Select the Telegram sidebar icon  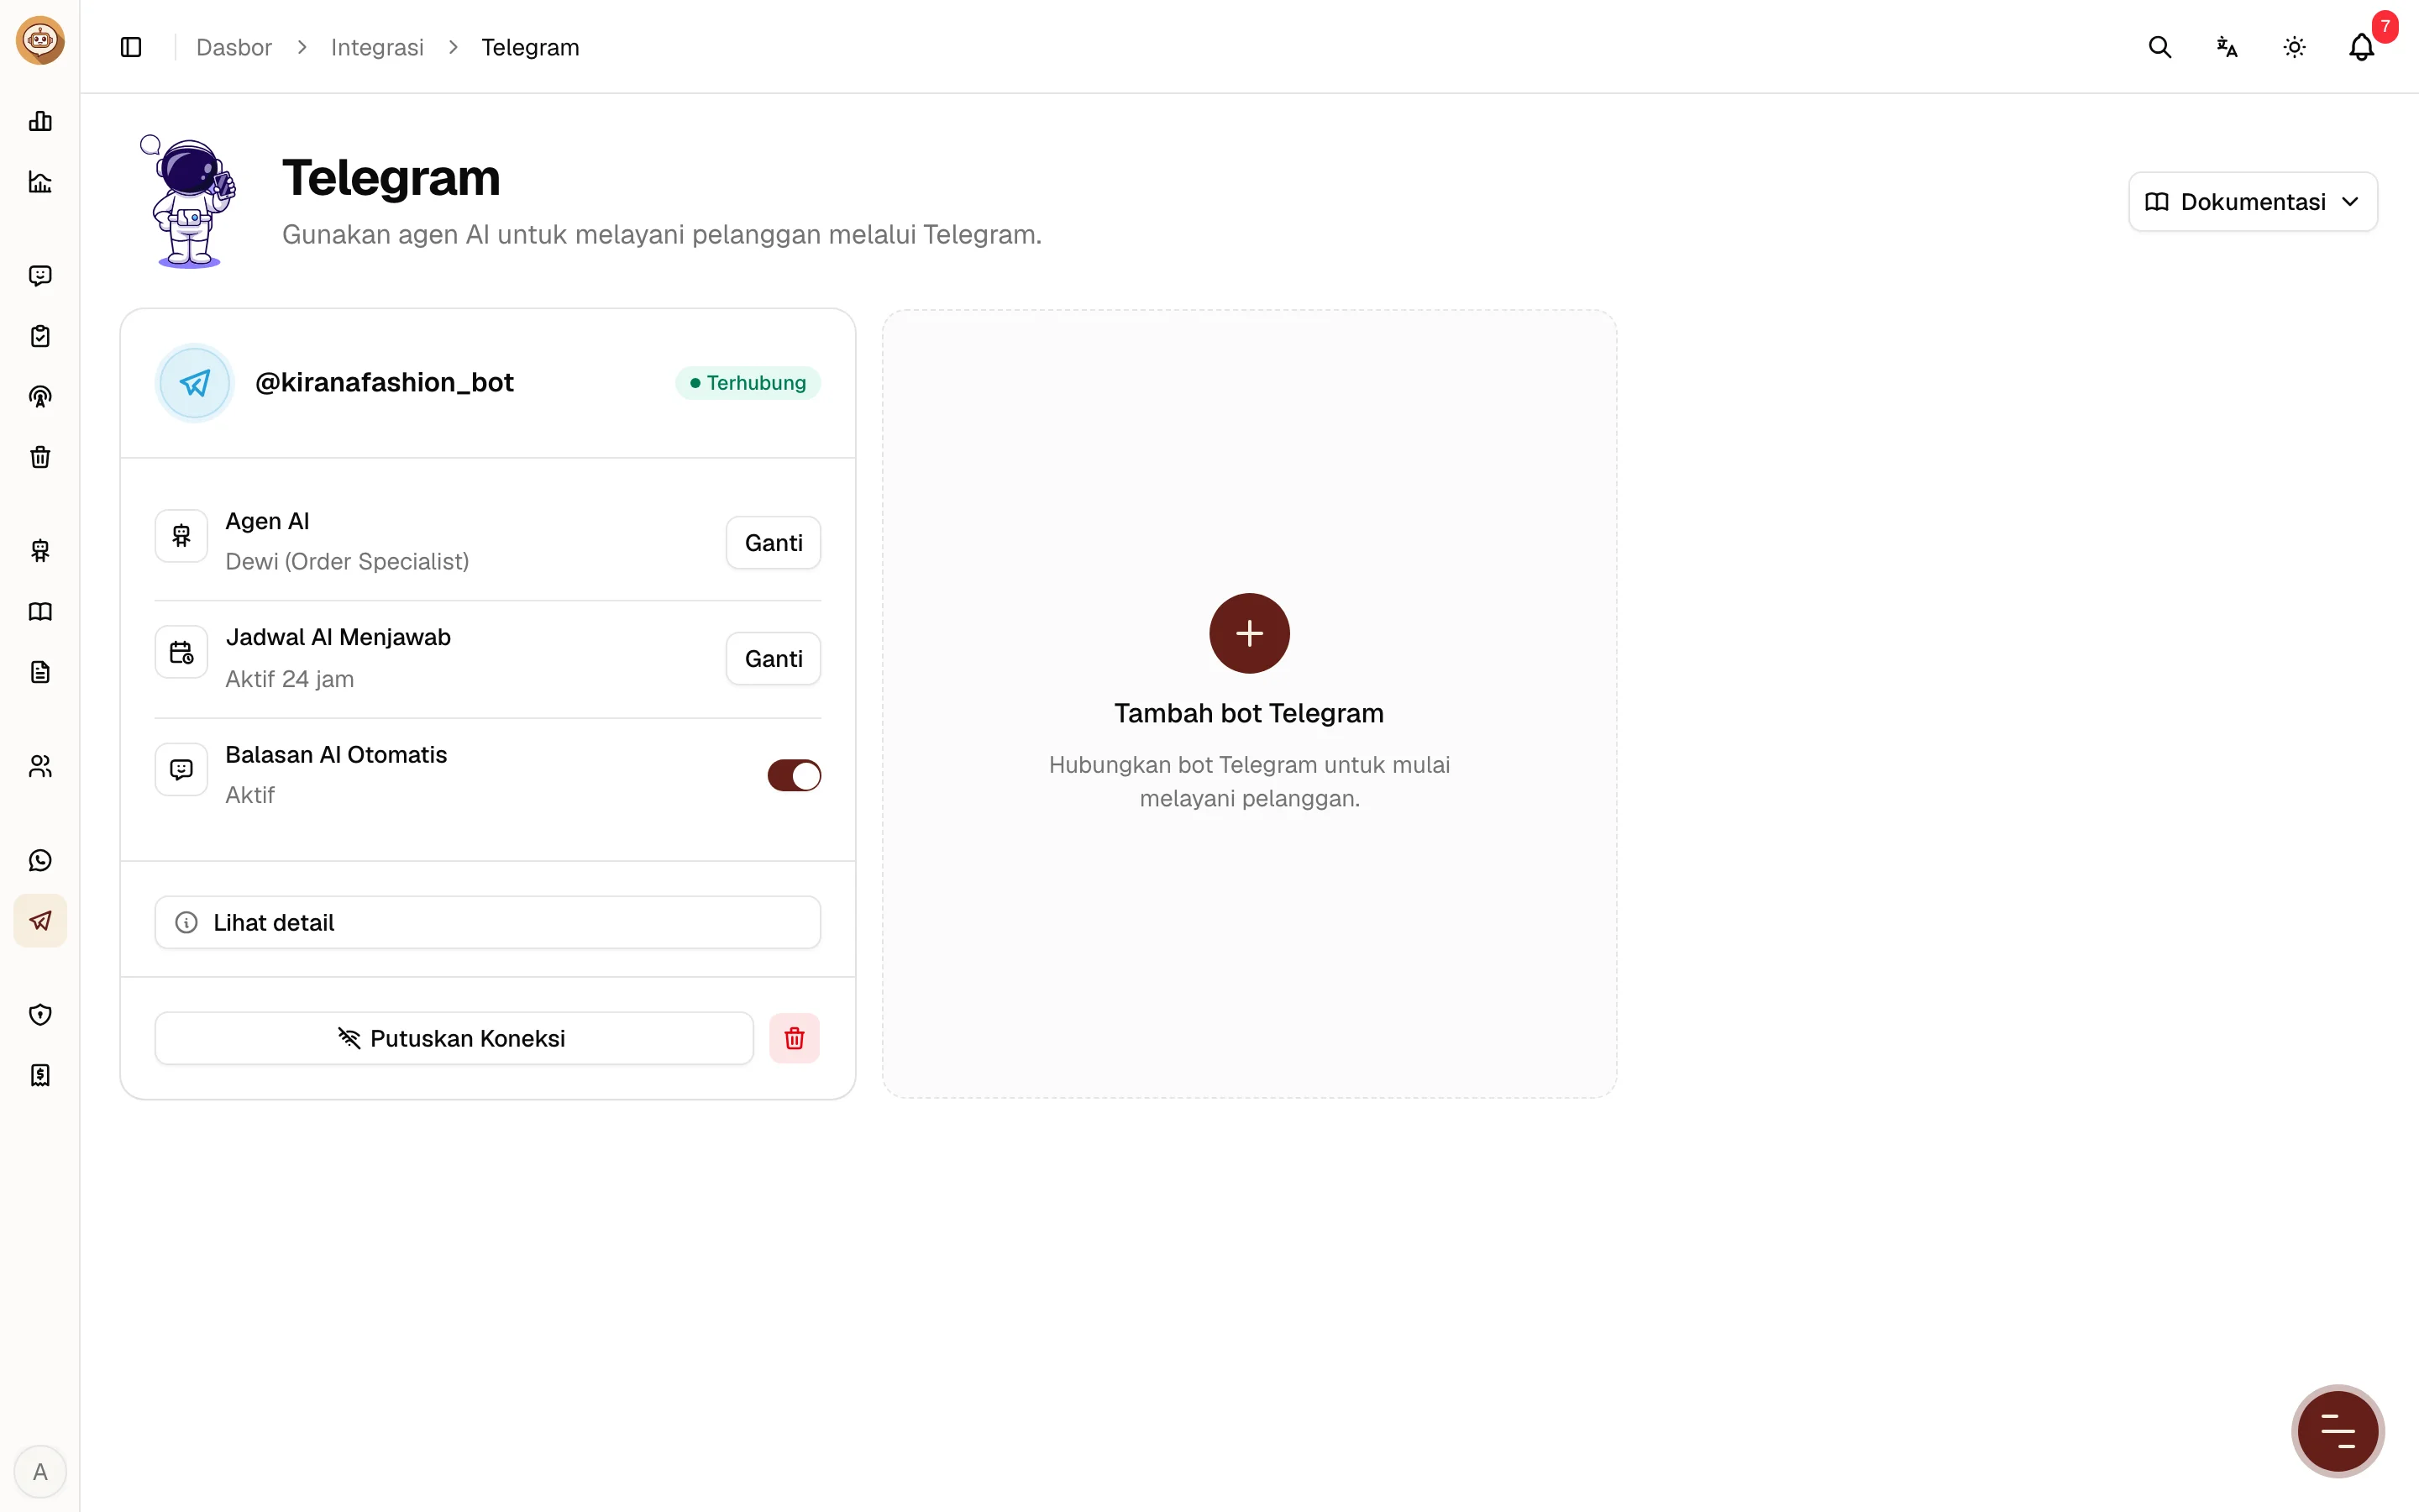coord(40,921)
